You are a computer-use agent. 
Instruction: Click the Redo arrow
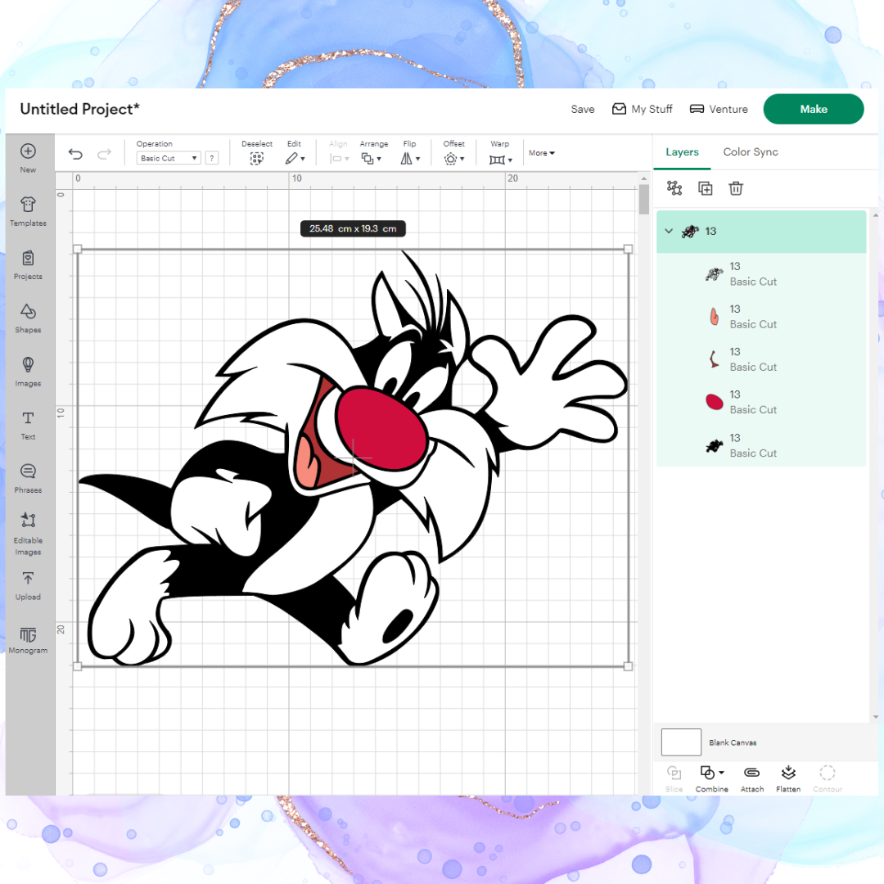(104, 155)
